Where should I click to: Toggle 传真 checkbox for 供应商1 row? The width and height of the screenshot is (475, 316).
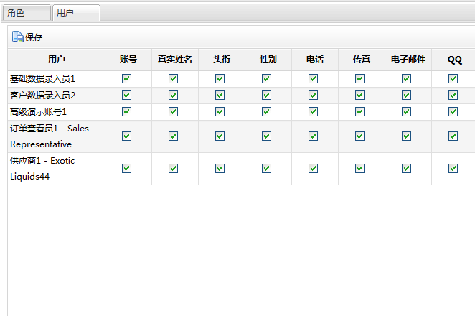tap(360, 168)
